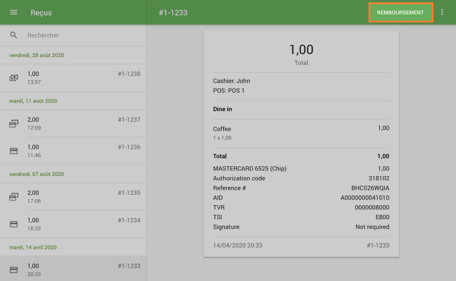Click the search magnifier icon
Screen dimensions: 456x281
14,35
